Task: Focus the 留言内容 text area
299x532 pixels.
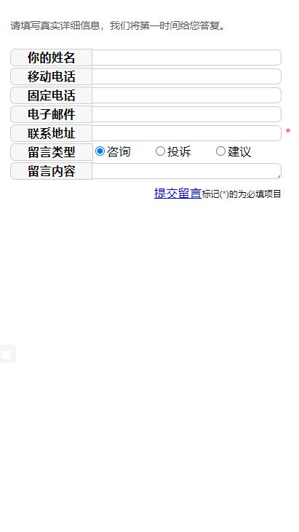Action: coord(186,171)
